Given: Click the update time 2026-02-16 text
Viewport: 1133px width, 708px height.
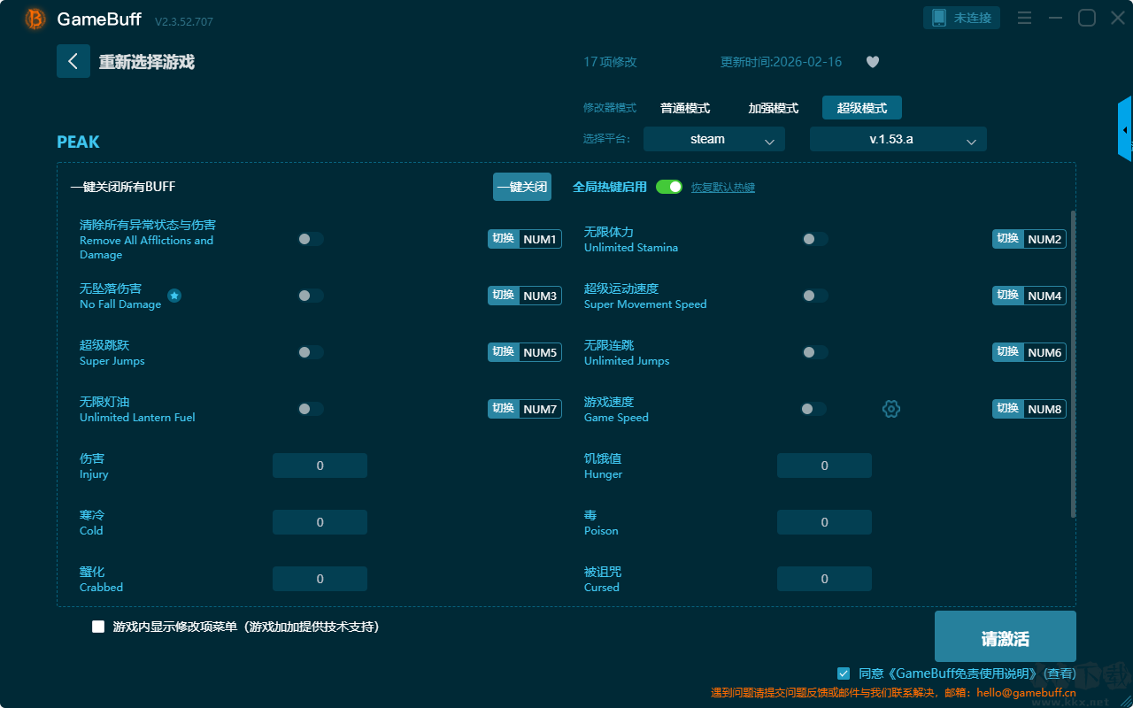Looking at the screenshot, I should click(x=781, y=62).
